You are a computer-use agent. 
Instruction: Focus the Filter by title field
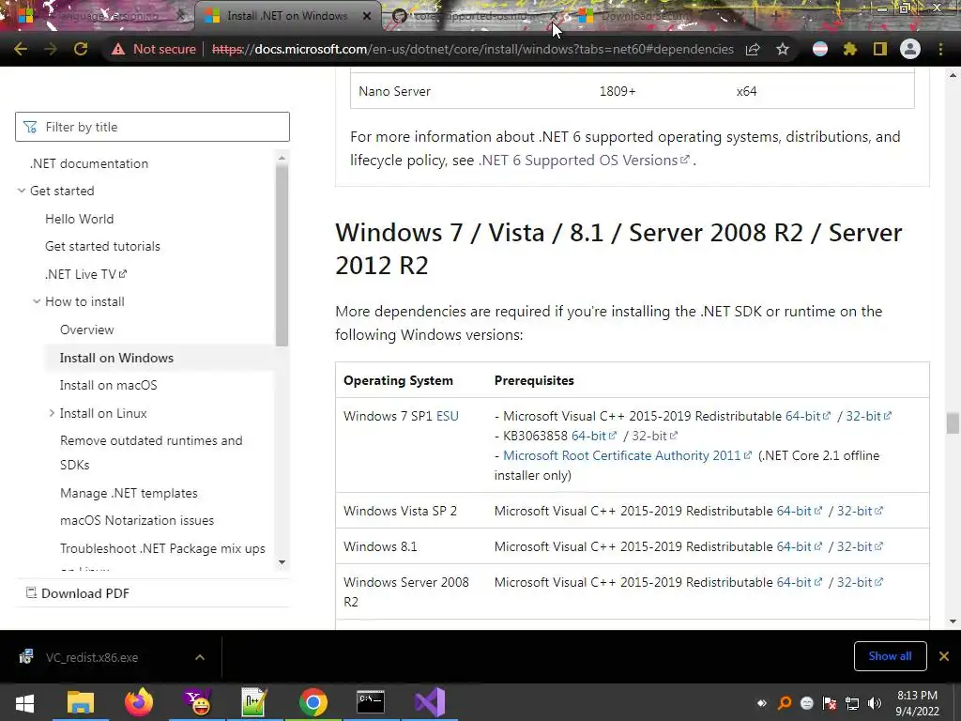(152, 127)
